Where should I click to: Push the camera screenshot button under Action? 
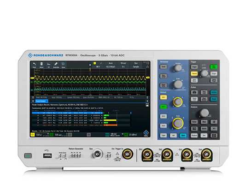tap(194, 92)
